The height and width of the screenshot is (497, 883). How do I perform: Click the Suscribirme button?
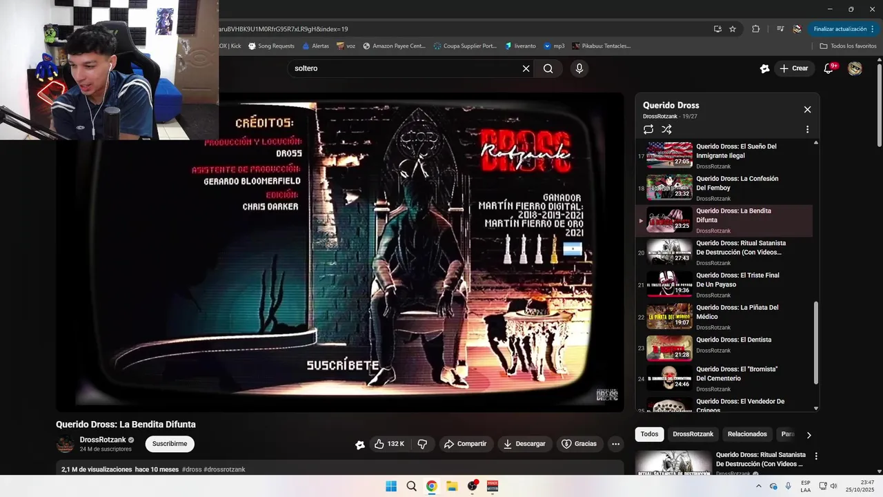(x=170, y=444)
